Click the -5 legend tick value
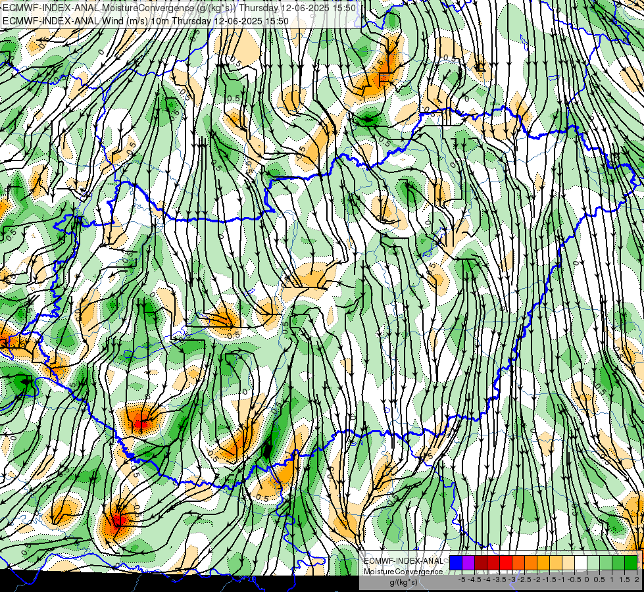The width and height of the screenshot is (644, 592). 462,580
